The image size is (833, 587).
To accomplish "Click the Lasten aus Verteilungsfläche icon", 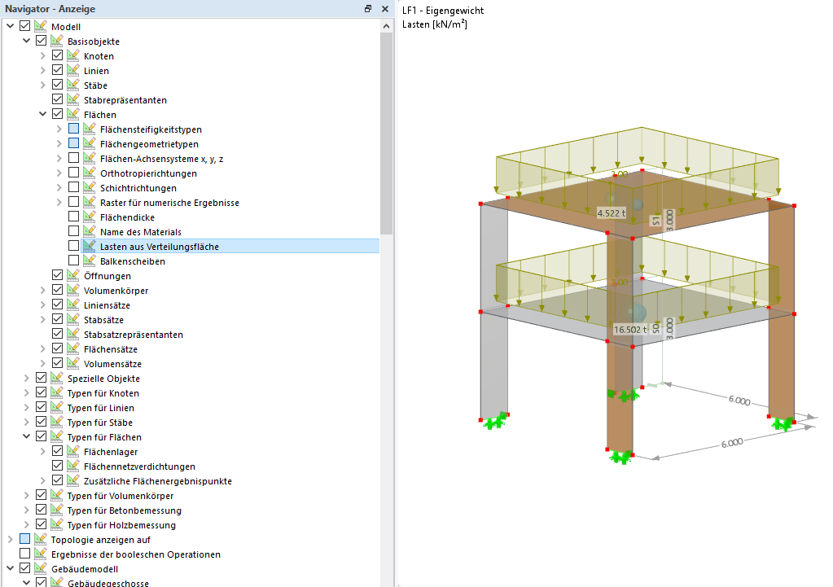I will [90, 246].
